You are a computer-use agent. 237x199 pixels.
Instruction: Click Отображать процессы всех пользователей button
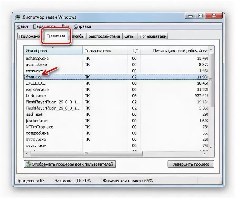tap(70, 164)
